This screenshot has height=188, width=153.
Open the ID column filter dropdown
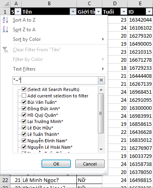[x=149, y=12]
